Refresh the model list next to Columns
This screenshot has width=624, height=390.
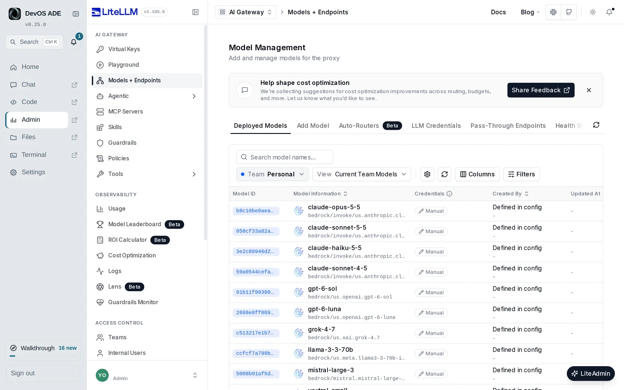[445, 174]
